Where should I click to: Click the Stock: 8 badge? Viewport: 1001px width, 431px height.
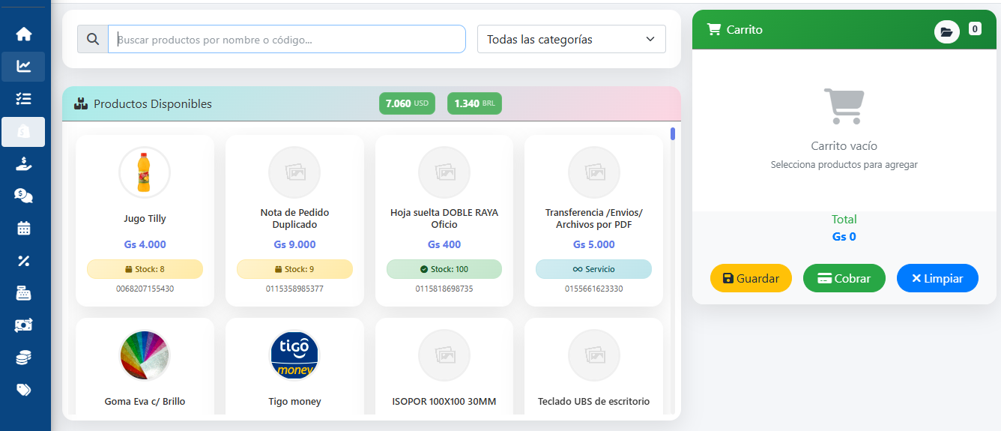pyautogui.click(x=145, y=269)
